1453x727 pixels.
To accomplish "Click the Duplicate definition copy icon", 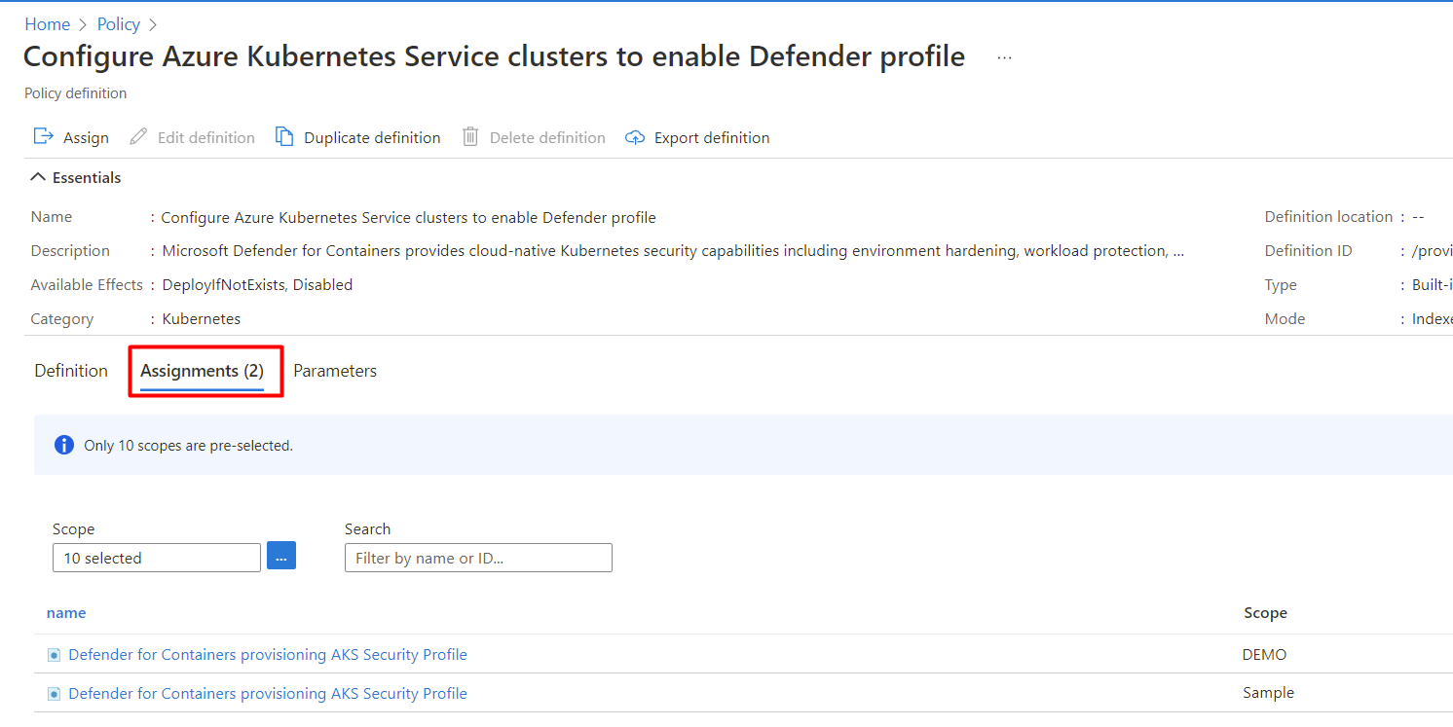I will pos(284,136).
